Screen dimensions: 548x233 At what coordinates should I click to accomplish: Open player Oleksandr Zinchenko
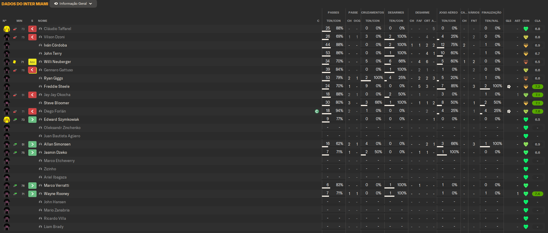click(x=62, y=128)
